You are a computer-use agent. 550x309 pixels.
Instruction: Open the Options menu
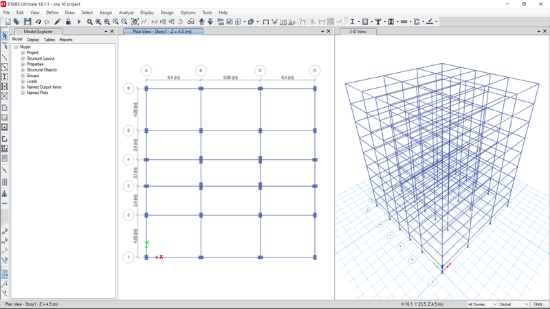click(188, 12)
